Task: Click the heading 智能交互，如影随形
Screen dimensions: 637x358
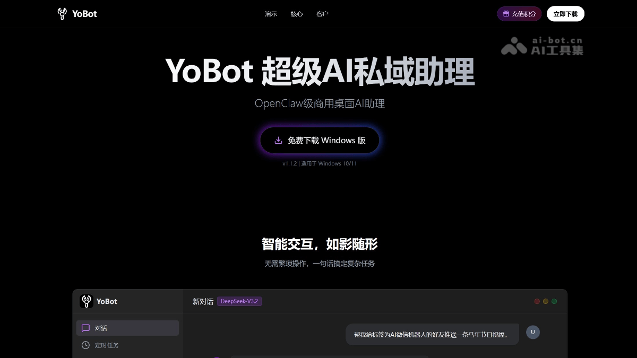Action: tap(320, 244)
